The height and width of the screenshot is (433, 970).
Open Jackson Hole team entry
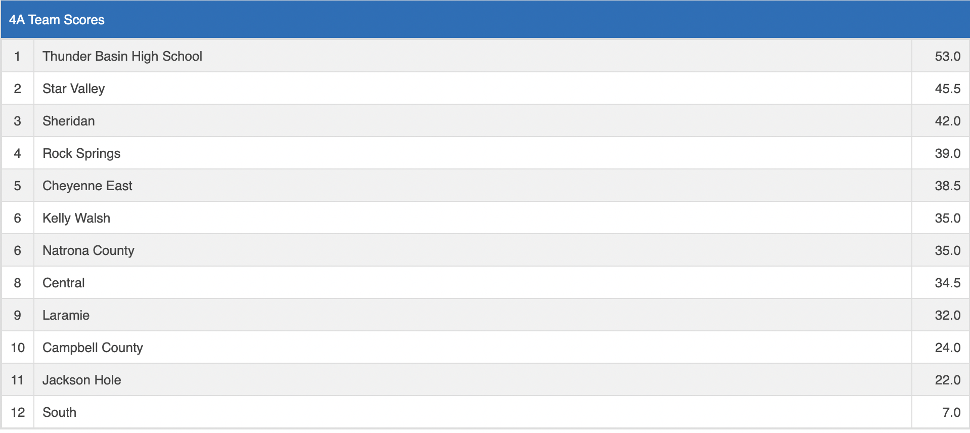click(x=81, y=380)
